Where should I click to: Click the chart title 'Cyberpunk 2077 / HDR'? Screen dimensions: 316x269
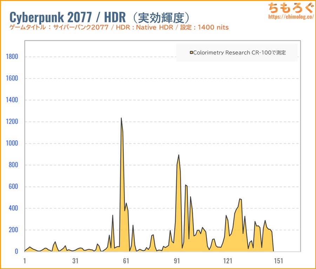click(x=67, y=17)
